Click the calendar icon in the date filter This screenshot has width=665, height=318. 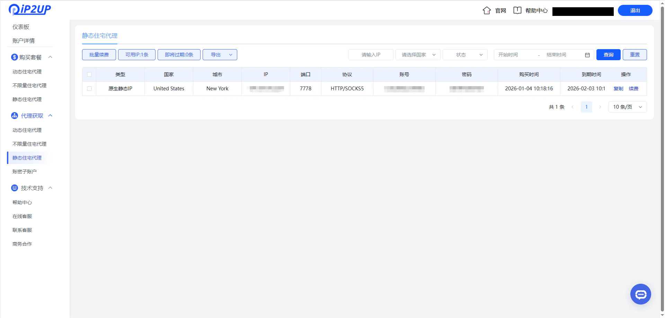point(587,55)
